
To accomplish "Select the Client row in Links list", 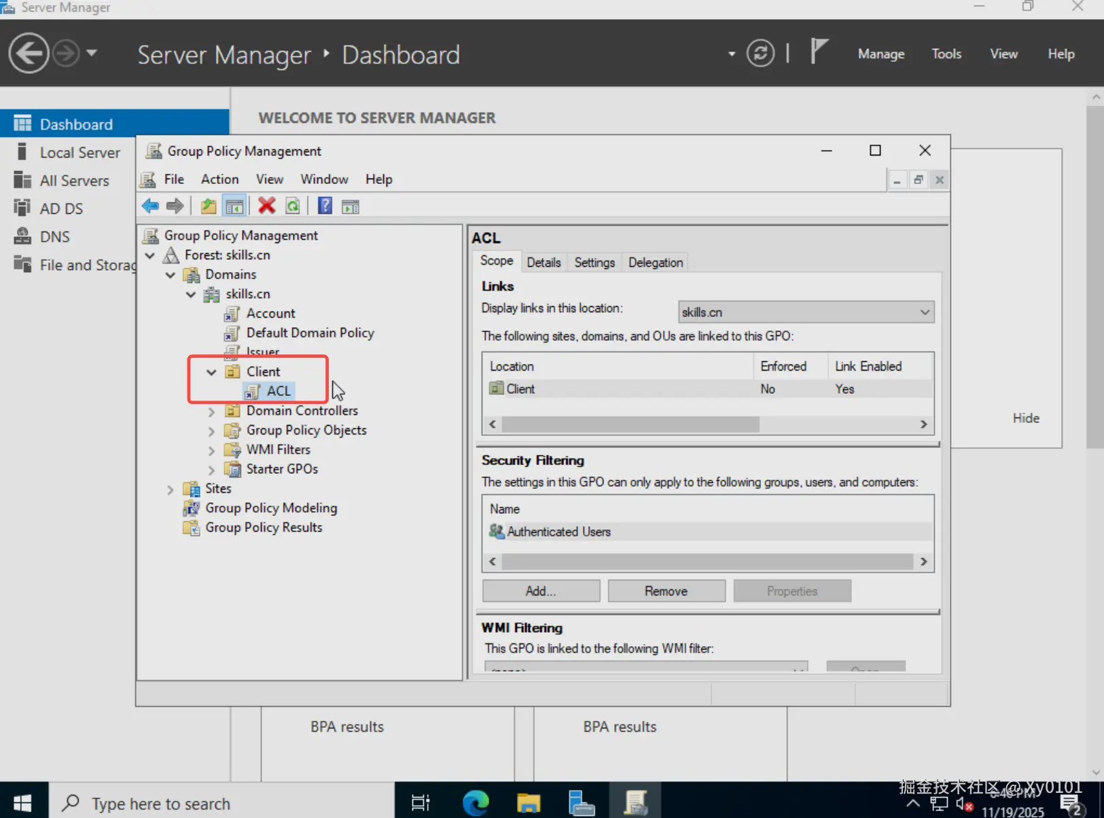I will pos(708,389).
